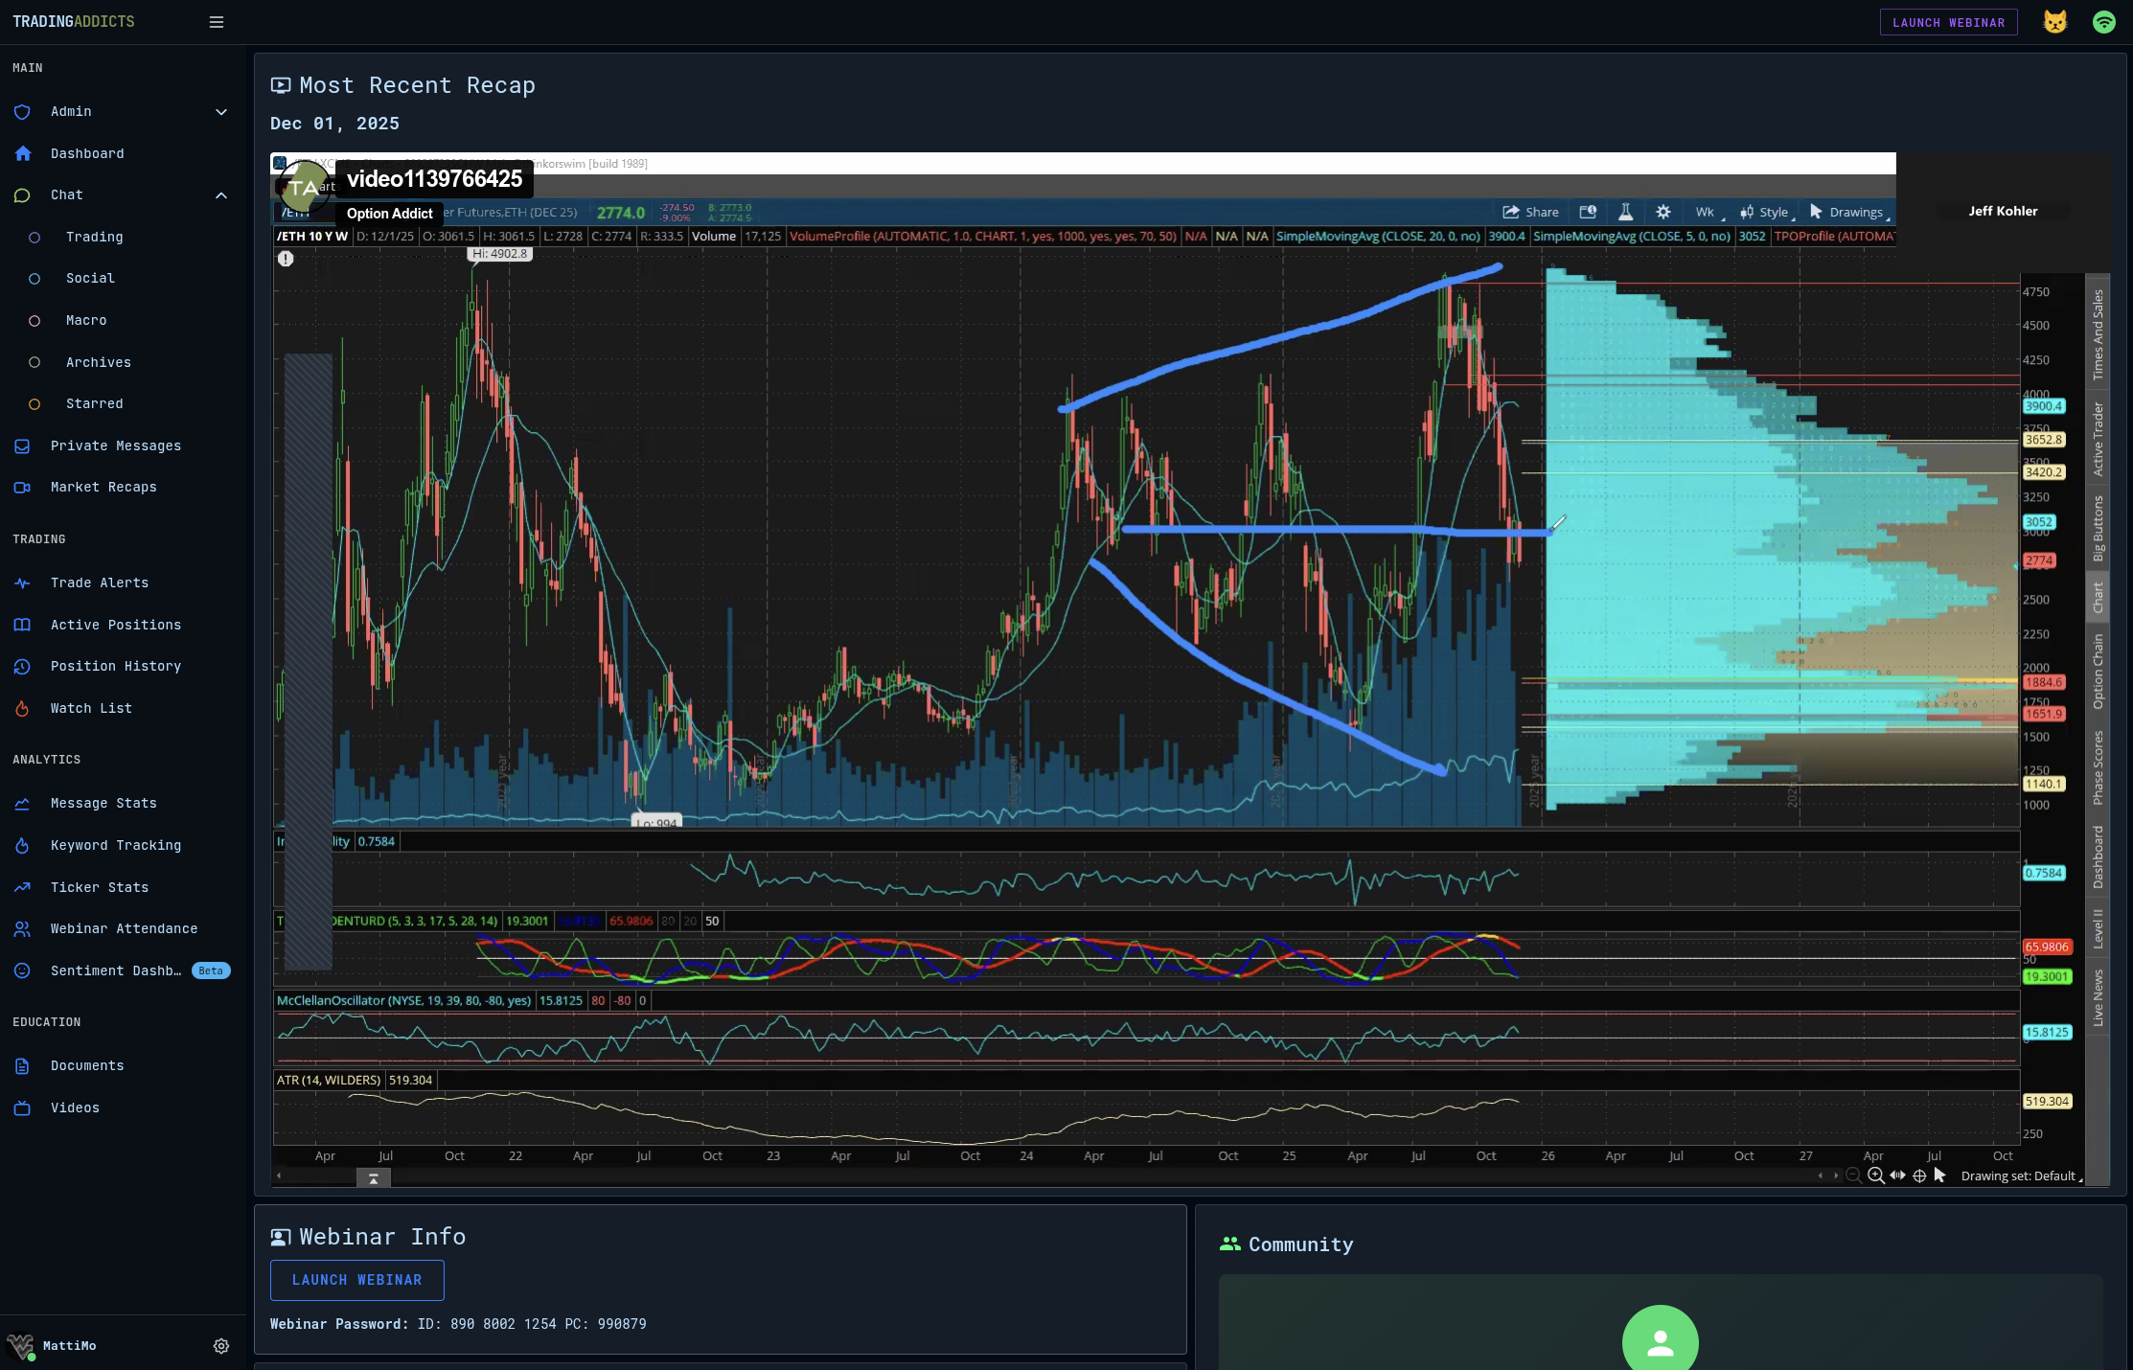This screenshot has width=2133, height=1370.
Task: Click the Spotify icon in the top bar
Action: coord(2104,22)
